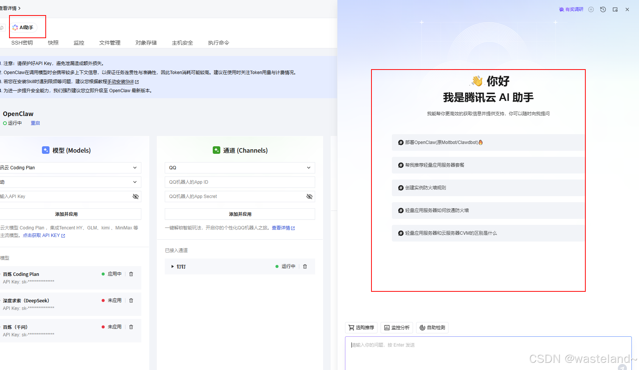The height and width of the screenshot is (370, 639).
Task: Open the Channels 查看详情 link
Action: click(x=283, y=228)
